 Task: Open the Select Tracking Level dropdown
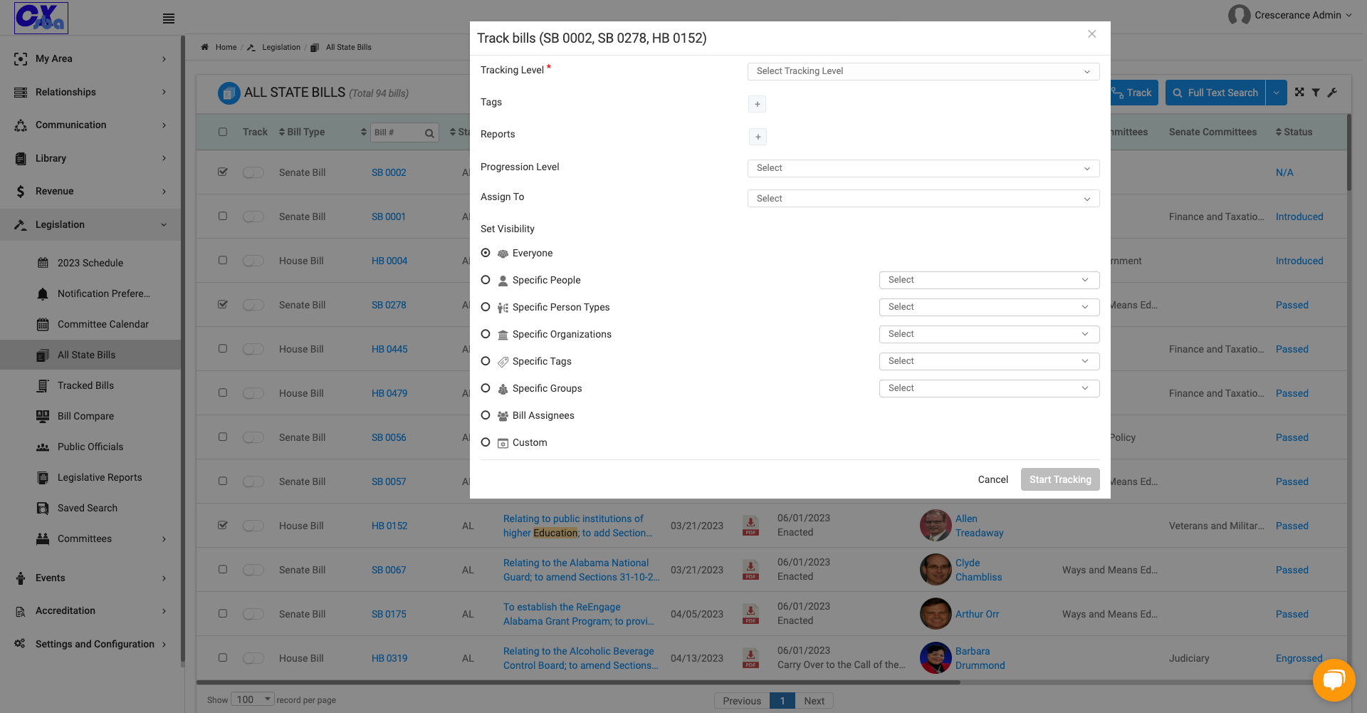(x=923, y=71)
